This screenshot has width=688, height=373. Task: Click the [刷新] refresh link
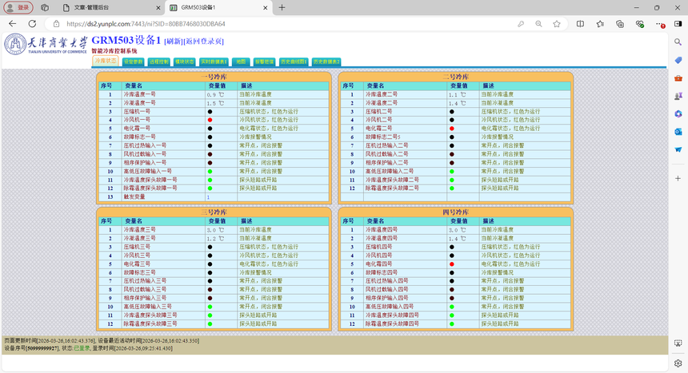click(x=174, y=42)
